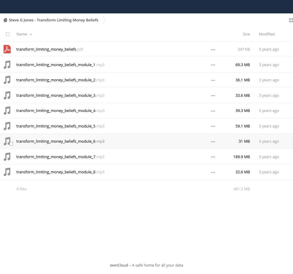The image size is (293, 274).
Task: Open transform_limiting_money_beliefs_module_1.mp3
Action: tap(60, 65)
